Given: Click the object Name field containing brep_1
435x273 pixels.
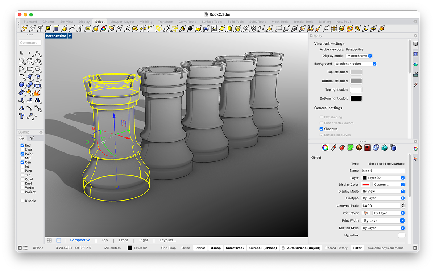Looking at the screenshot, I should 383,171.
